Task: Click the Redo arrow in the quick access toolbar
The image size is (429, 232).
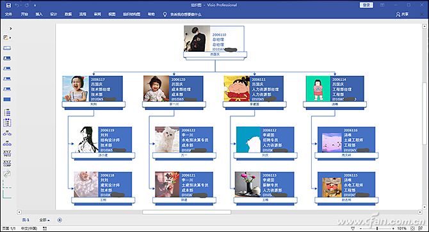Action: 26,5
